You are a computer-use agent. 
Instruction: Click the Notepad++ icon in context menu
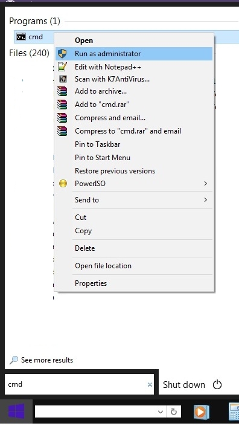click(x=63, y=66)
